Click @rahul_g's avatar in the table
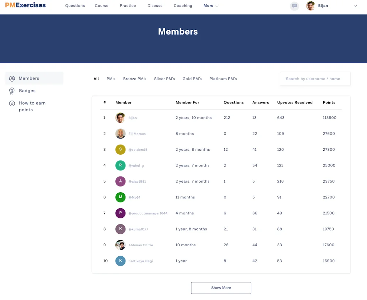The width and height of the screenshot is (367, 300). click(x=120, y=165)
